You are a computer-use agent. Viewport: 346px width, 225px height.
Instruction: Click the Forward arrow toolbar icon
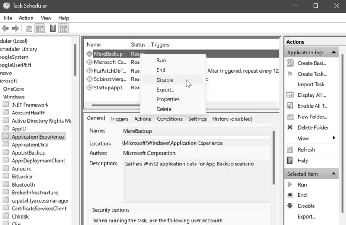(15, 29)
